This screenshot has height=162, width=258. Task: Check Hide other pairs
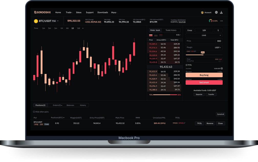point(34,112)
